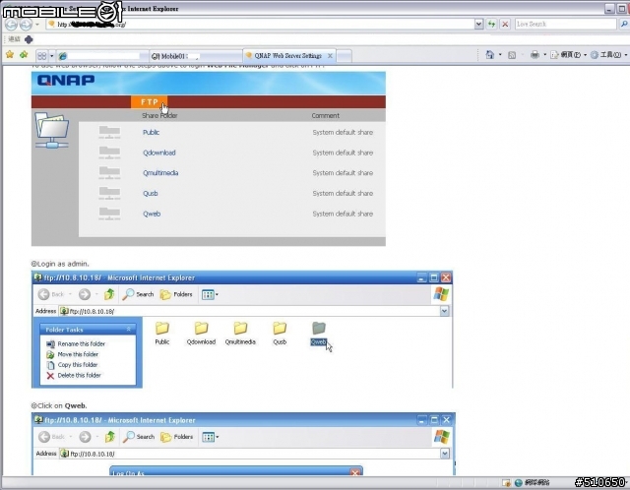This screenshot has width=630, height=490.
Task: Click Move this folder
Action: coord(72,354)
